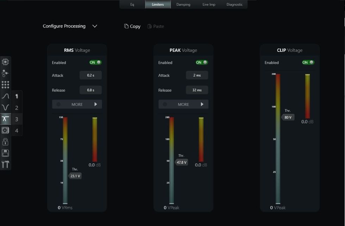
Task: Select the dot matrix grid icon
Action: (x=5, y=85)
